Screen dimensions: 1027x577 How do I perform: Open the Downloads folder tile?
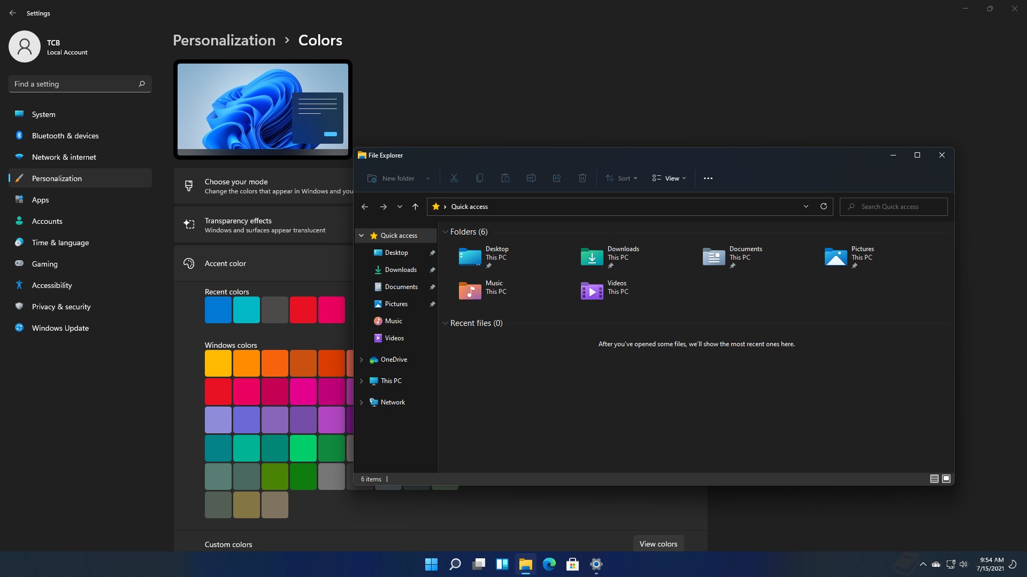(611, 258)
